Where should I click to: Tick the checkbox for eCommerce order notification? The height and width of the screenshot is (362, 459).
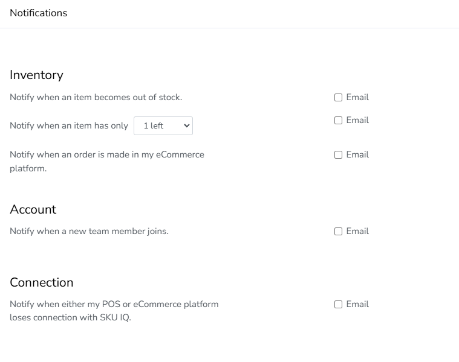point(339,154)
